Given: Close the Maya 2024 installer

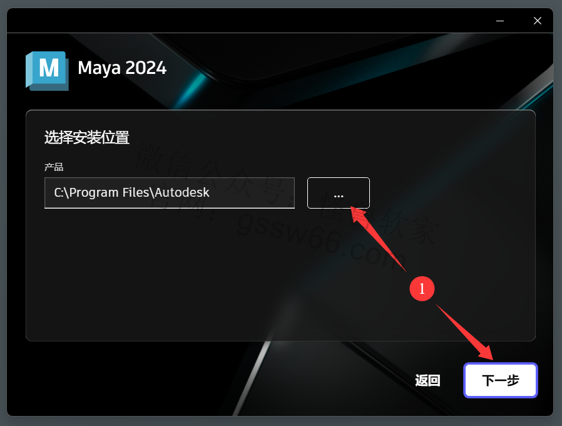Looking at the screenshot, I should pos(537,21).
